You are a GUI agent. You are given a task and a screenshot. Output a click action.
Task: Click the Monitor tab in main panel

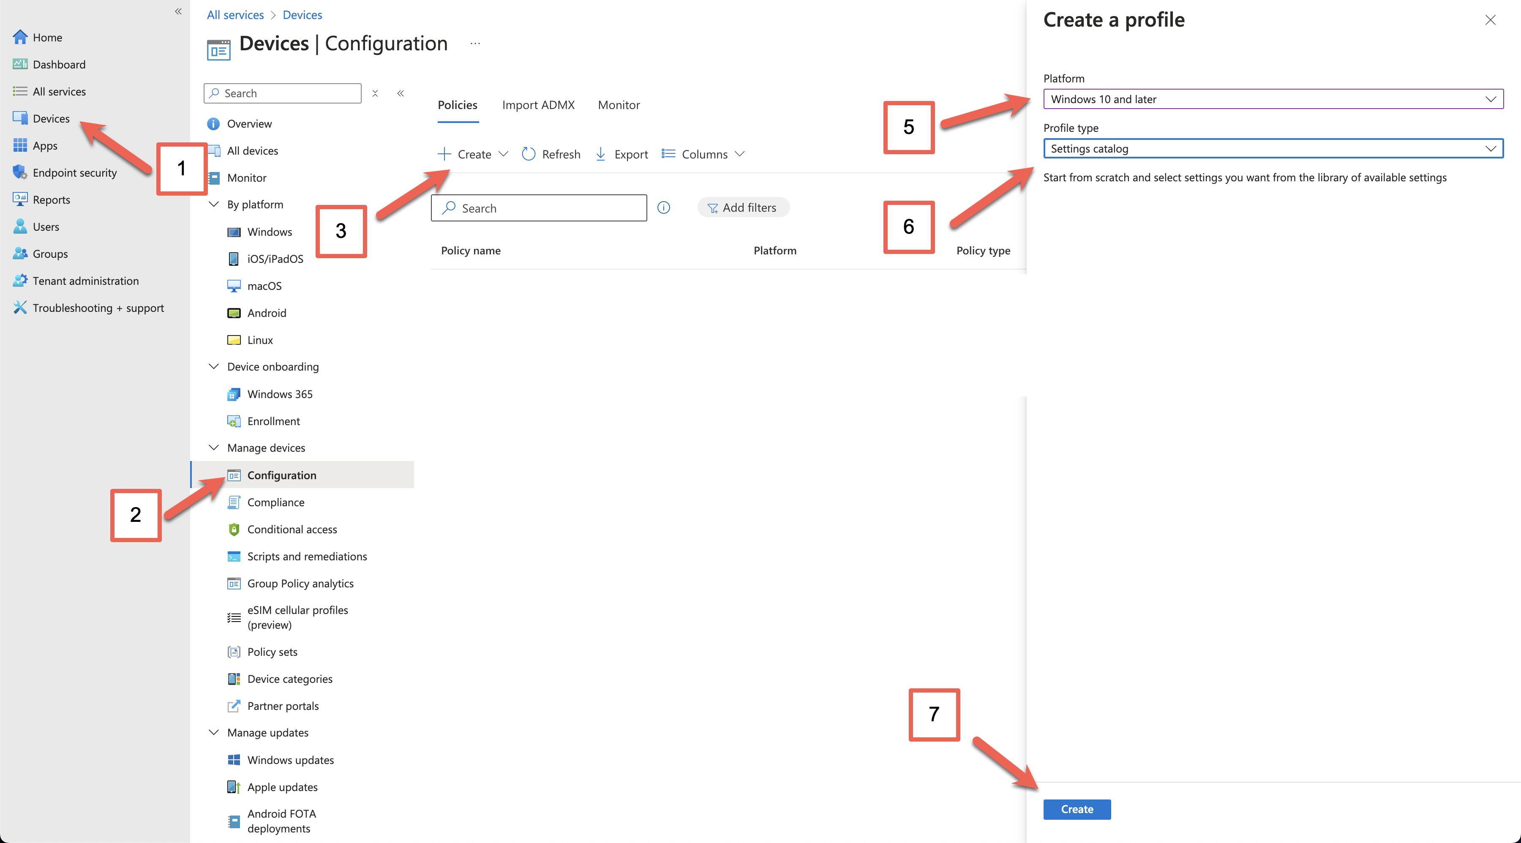tap(619, 105)
